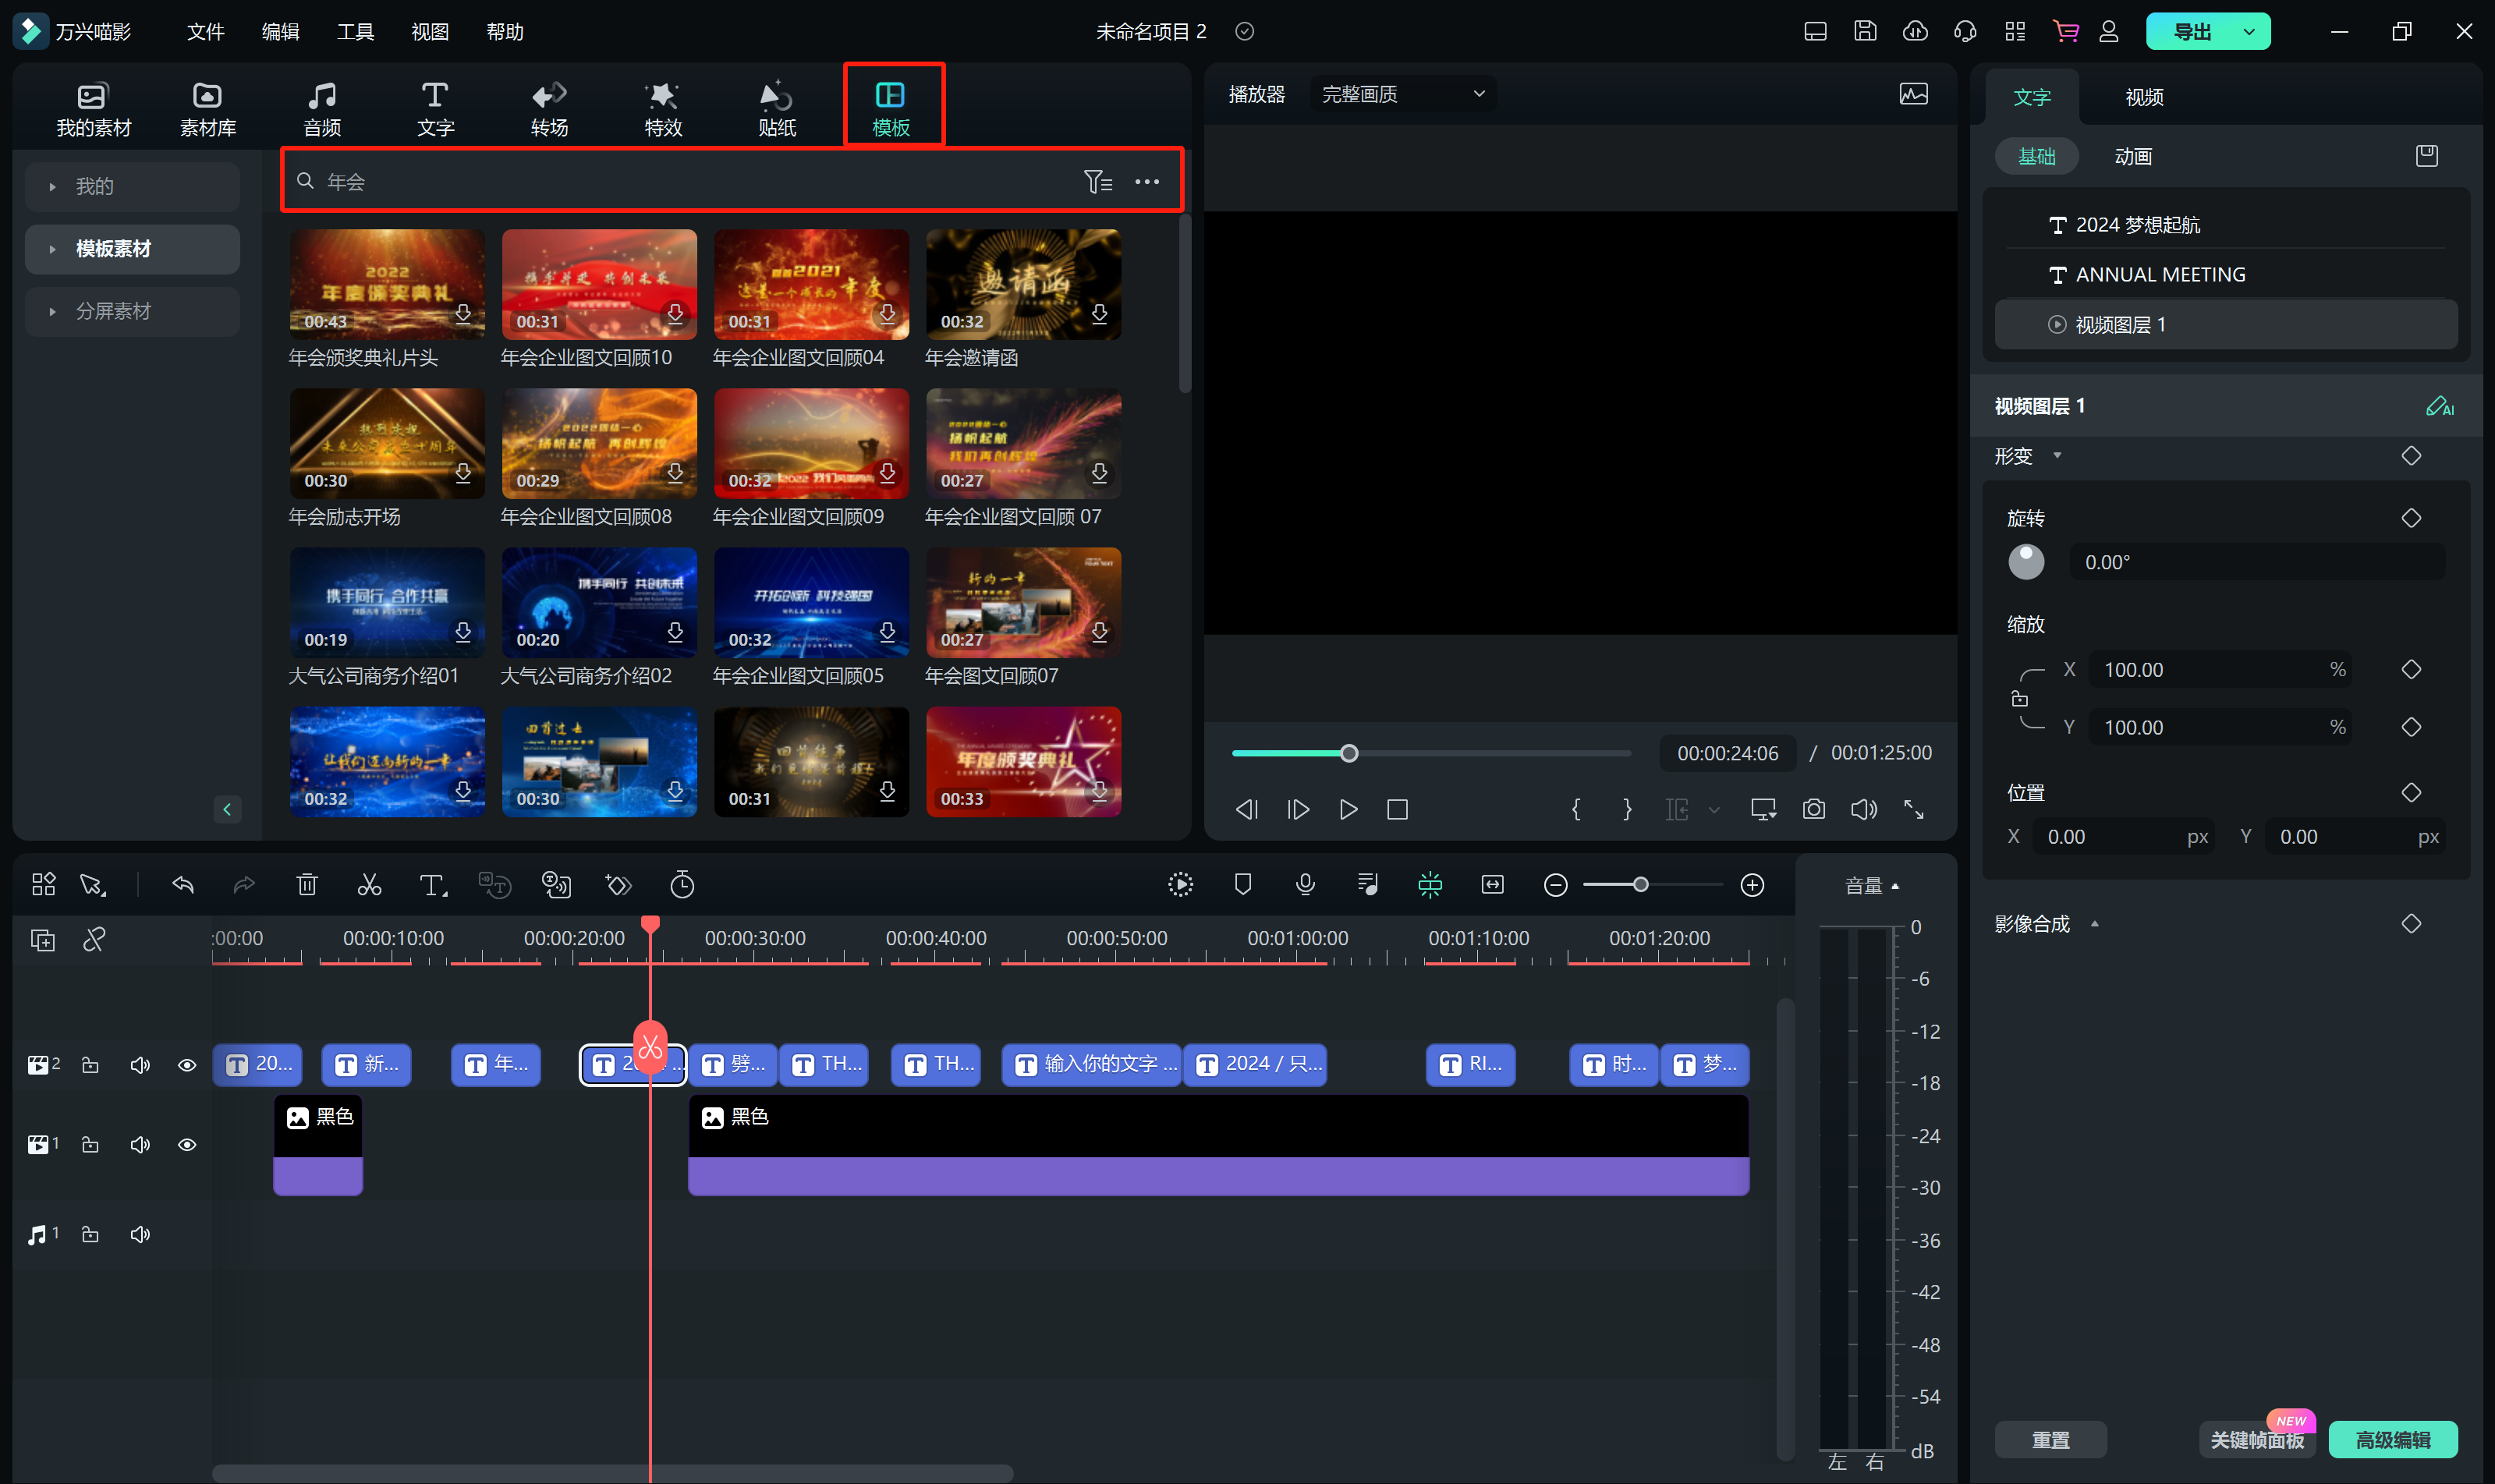Open the 完整画质 quality dropdown

pyautogui.click(x=1402, y=94)
